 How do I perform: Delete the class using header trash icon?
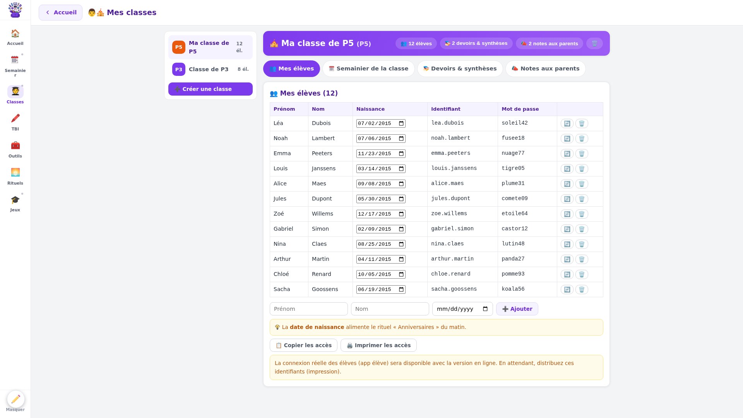[594, 43]
